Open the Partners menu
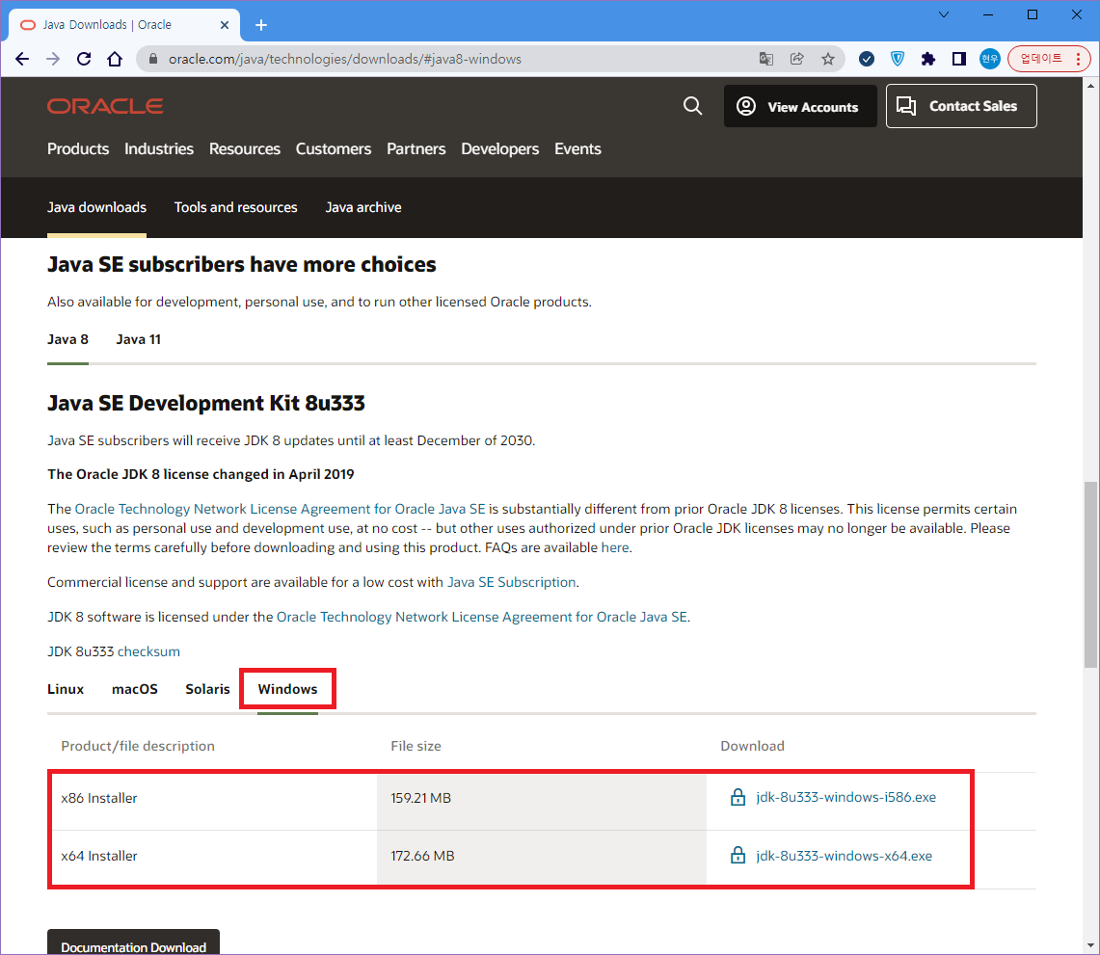Screen dimensions: 1100x955 point(416,149)
